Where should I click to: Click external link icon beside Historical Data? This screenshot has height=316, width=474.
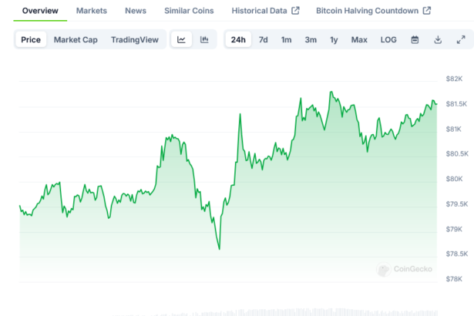295,11
